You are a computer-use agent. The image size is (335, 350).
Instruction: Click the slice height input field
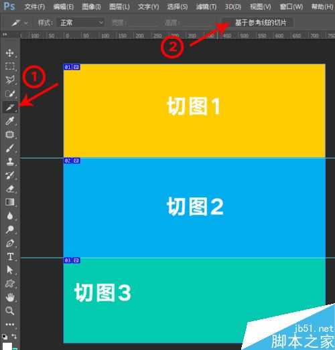pyautogui.click(x=196, y=23)
